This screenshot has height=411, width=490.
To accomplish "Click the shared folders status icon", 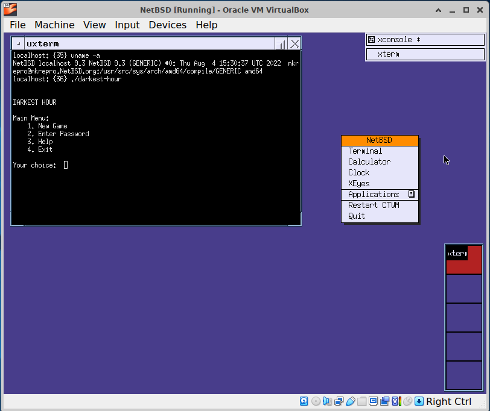I will click(361, 401).
